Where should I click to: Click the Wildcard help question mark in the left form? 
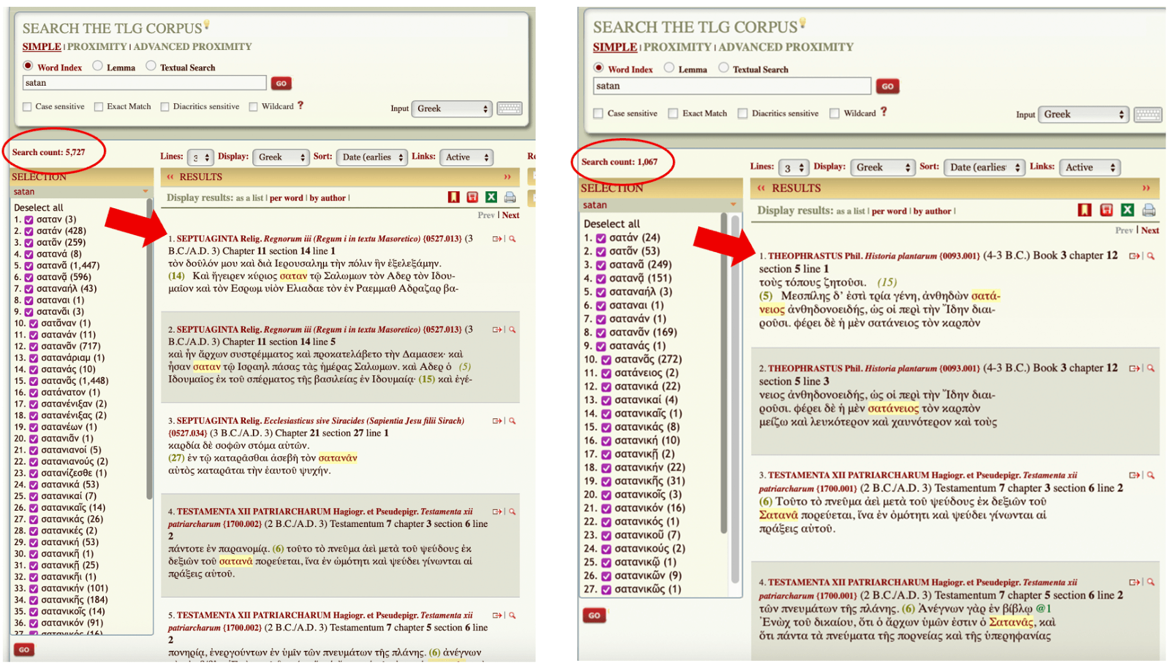coord(300,106)
